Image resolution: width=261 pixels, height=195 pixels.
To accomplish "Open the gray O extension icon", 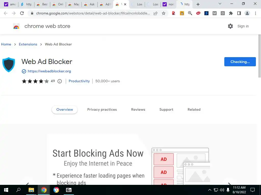I will [223, 13].
